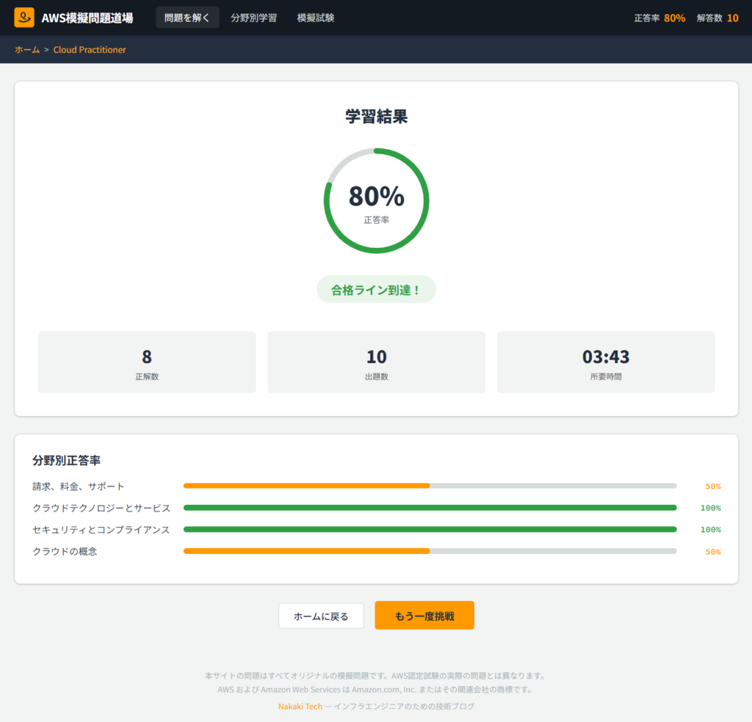The width and height of the screenshot is (752, 722).
Task: Select the 出題数 stat card
Action: click(376, 362)
